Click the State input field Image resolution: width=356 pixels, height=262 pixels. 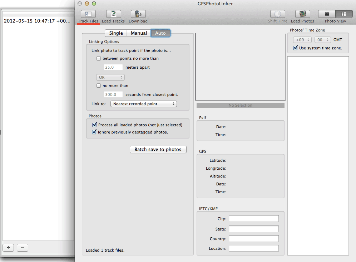point(254,229)
